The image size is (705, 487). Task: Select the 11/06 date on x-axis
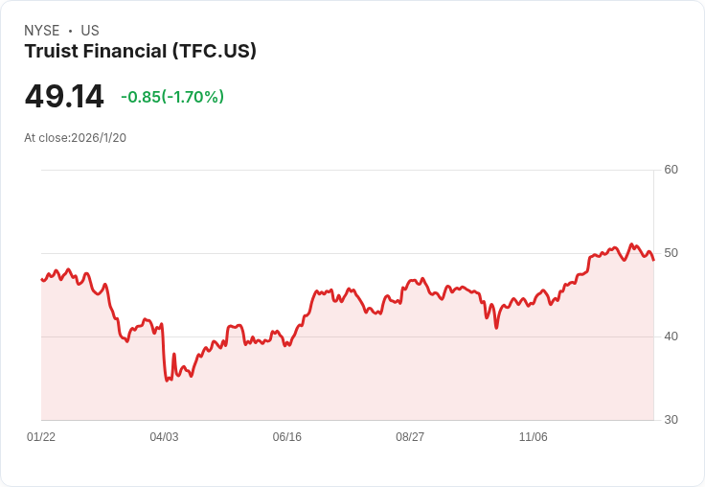[533, 437]
